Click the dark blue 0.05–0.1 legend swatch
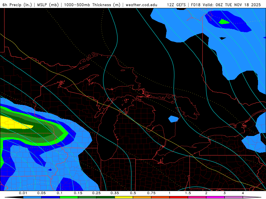 [x=51, y=197]
